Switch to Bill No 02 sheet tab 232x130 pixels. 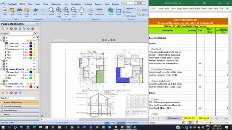click(189, 118)
